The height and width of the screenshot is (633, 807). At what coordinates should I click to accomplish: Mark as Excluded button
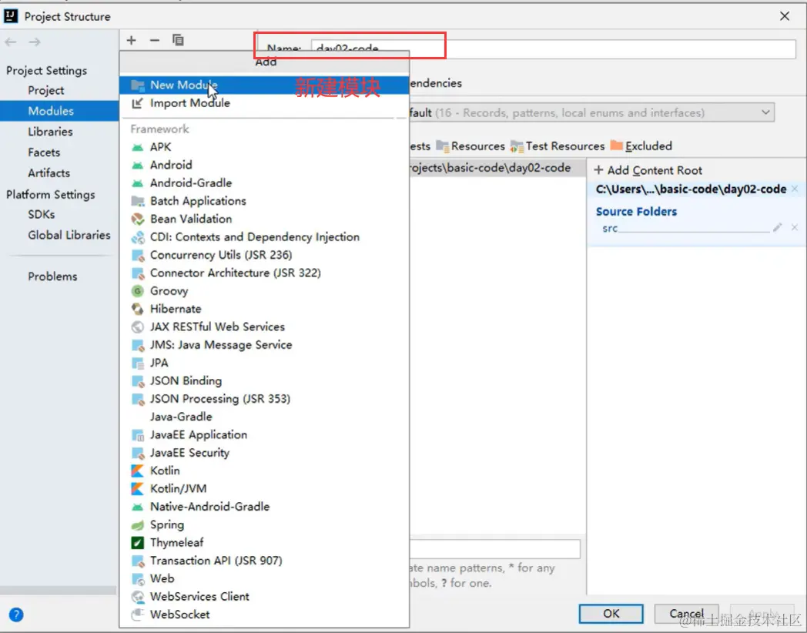(x=641, y=146)
